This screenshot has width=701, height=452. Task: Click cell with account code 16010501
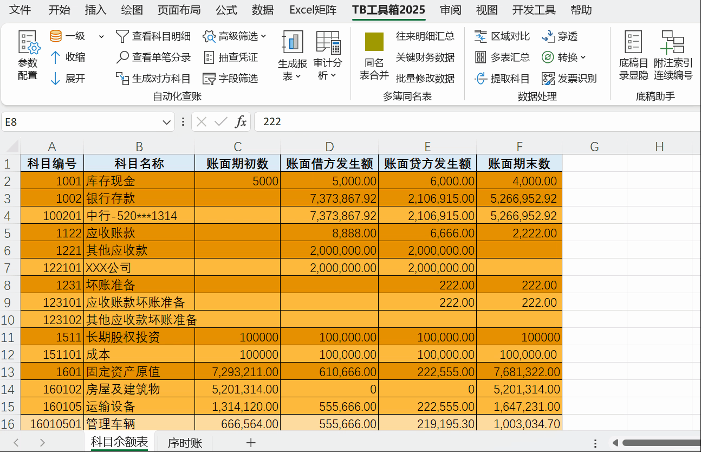[x=52, y=424]
